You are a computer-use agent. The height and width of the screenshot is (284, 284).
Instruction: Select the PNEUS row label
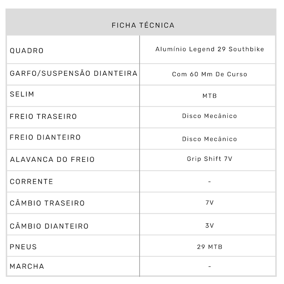click(x=23, y=247)
